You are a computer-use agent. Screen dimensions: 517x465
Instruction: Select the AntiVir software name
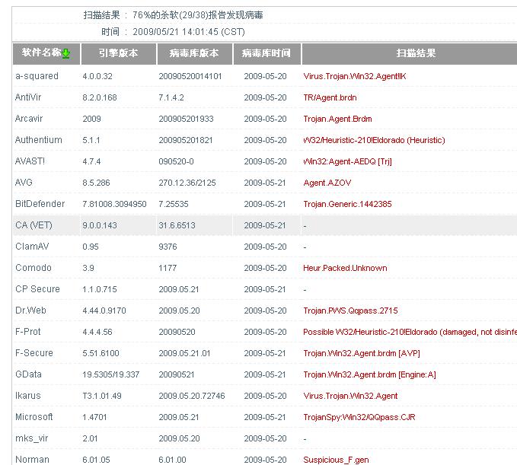pos(28,97)
